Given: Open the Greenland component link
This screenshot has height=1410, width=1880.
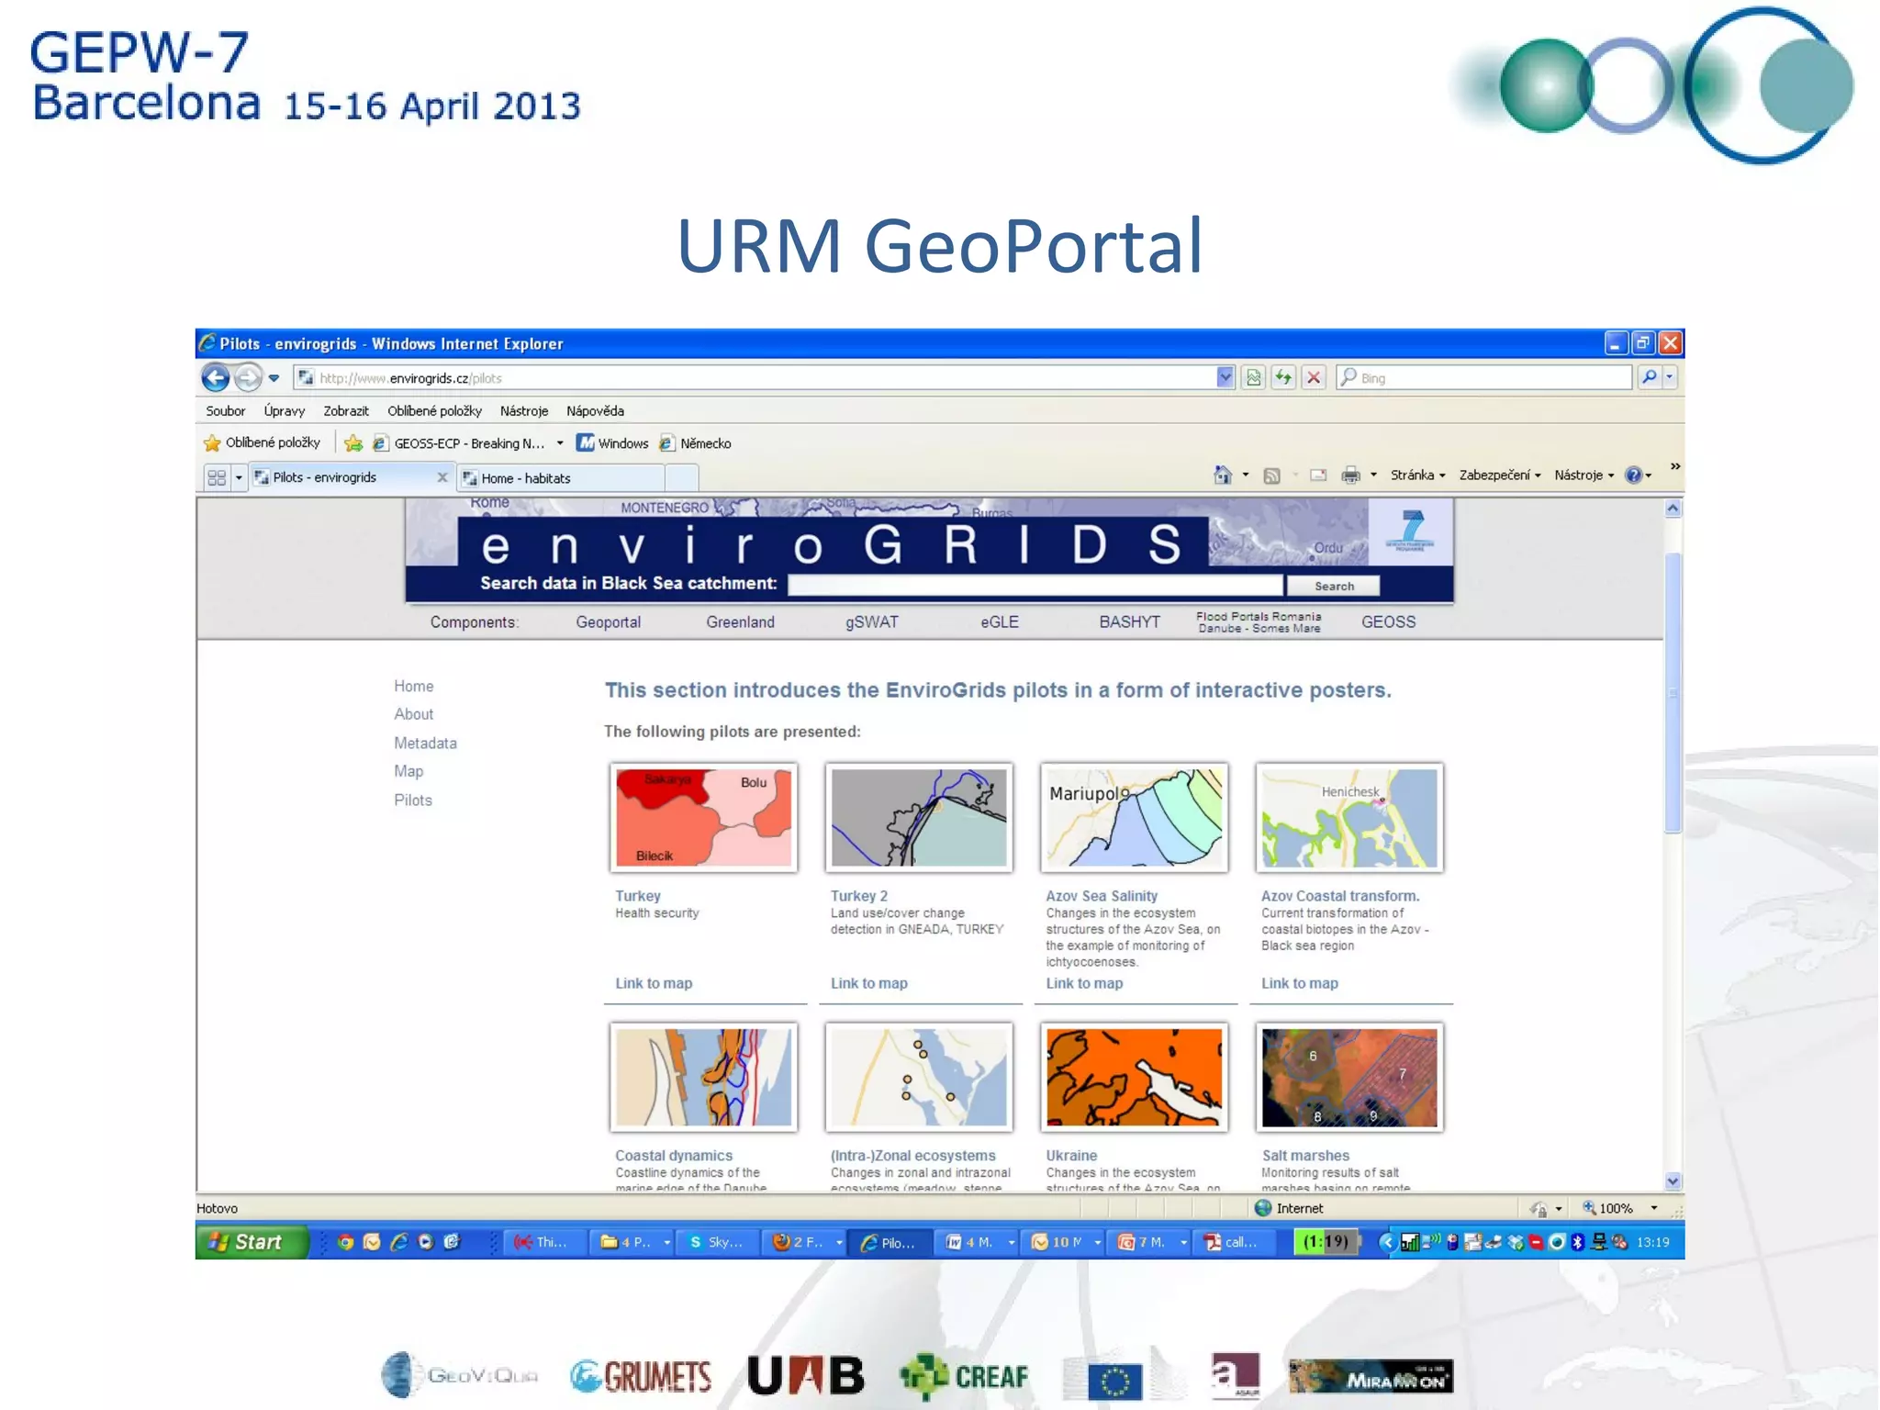Looking at the screenshot, I should 740,622.
